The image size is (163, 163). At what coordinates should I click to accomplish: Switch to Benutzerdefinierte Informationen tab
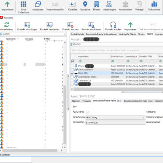(x=102, y=34)
